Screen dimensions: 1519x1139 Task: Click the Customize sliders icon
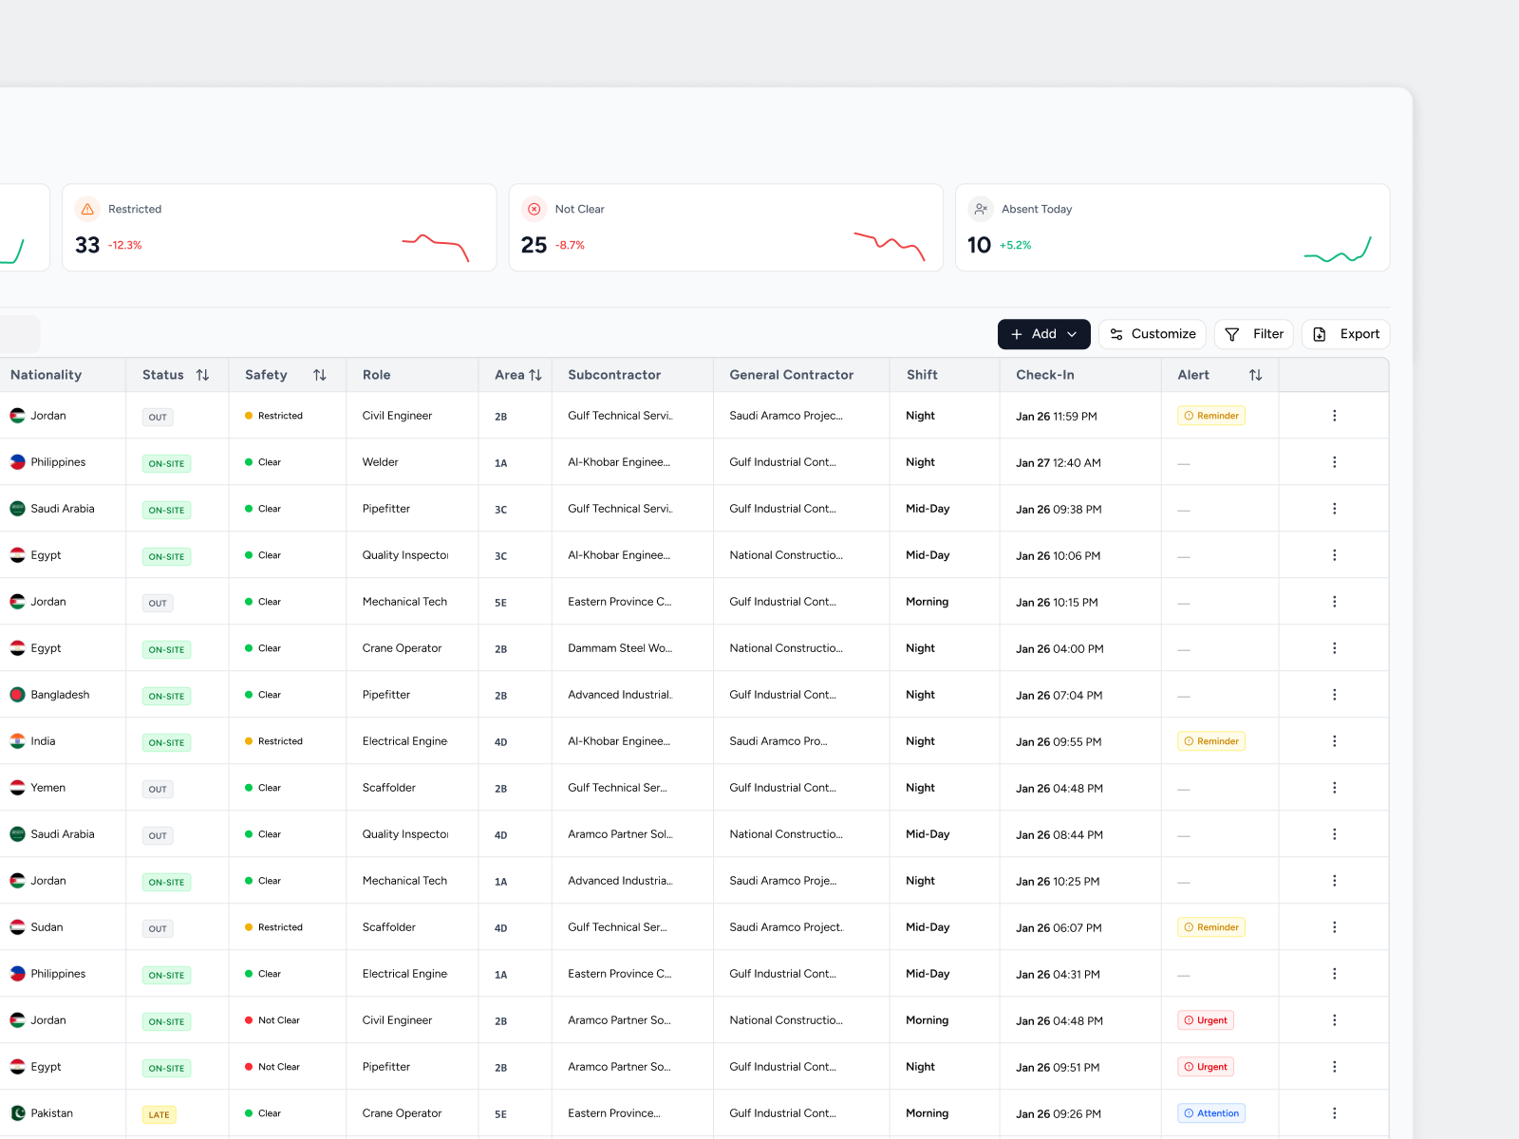(1116, 334)
